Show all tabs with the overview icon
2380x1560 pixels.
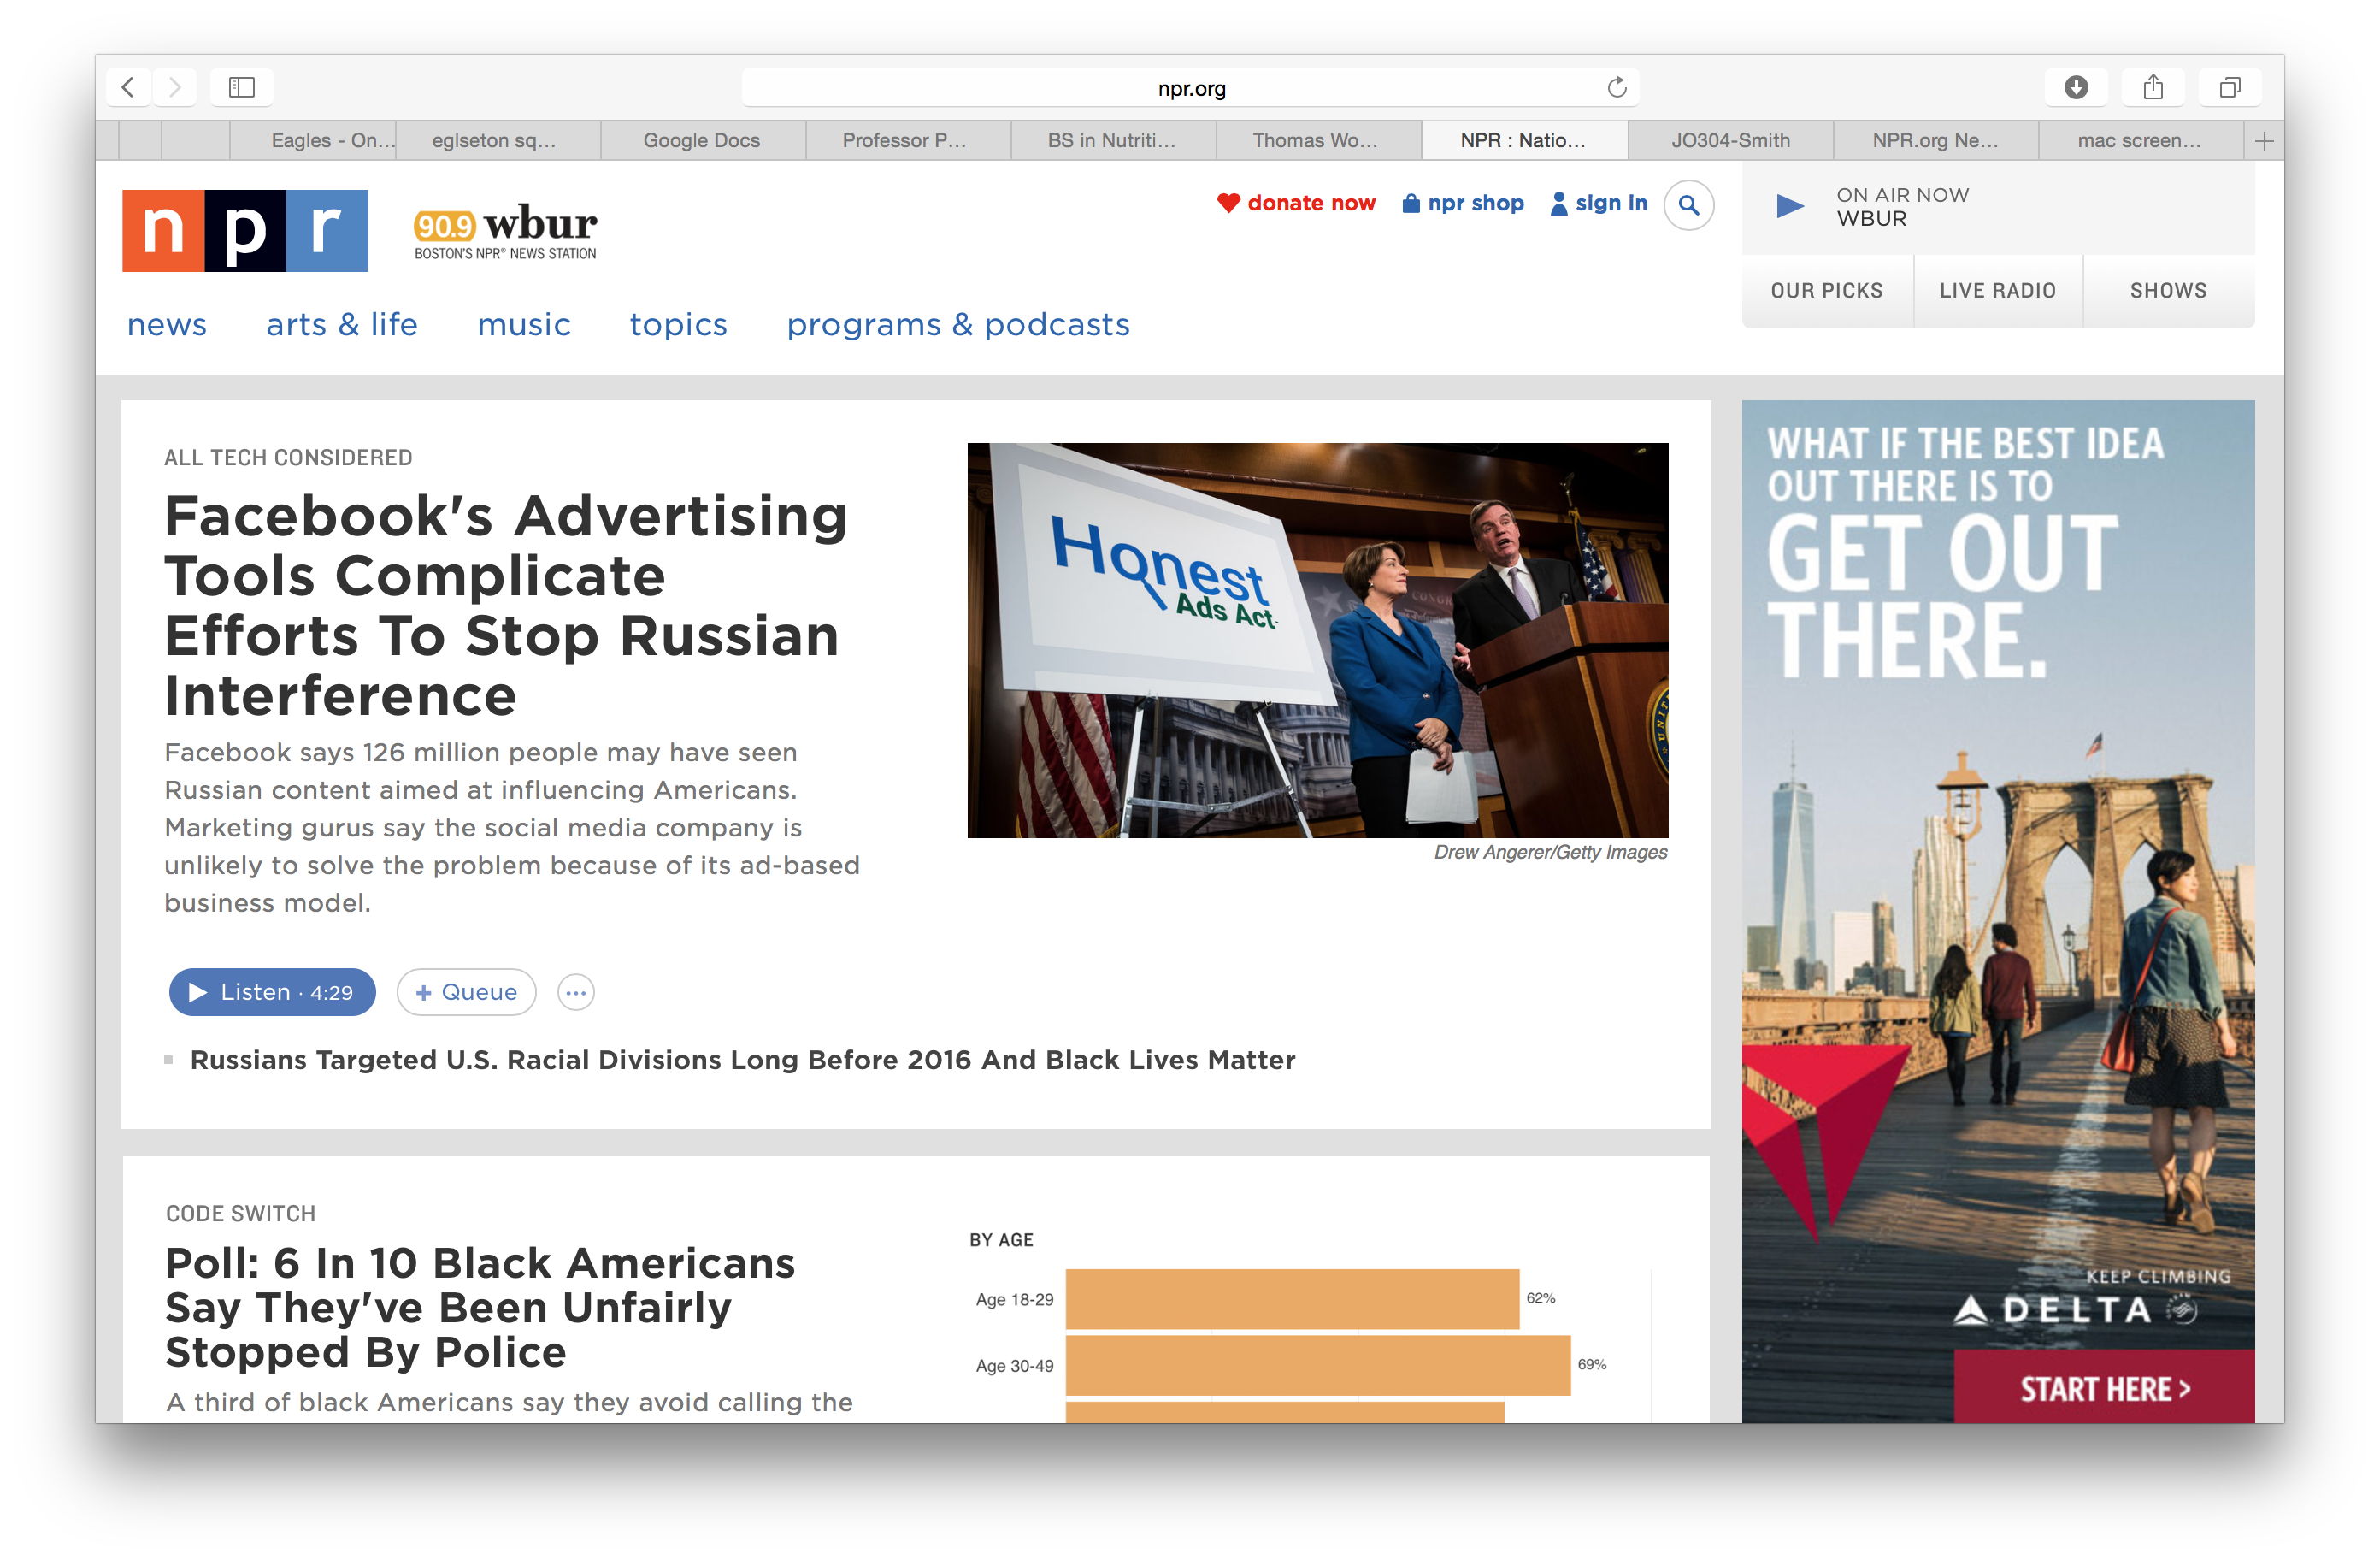(x=2229, y=87)
